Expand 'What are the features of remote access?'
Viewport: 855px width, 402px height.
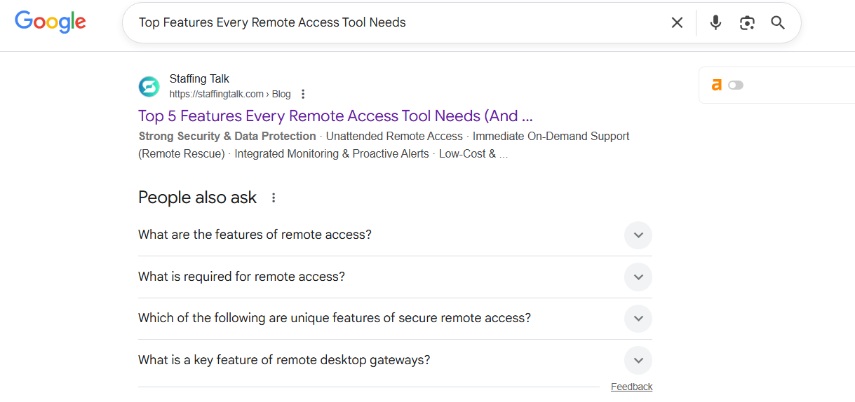coord(638,235)
